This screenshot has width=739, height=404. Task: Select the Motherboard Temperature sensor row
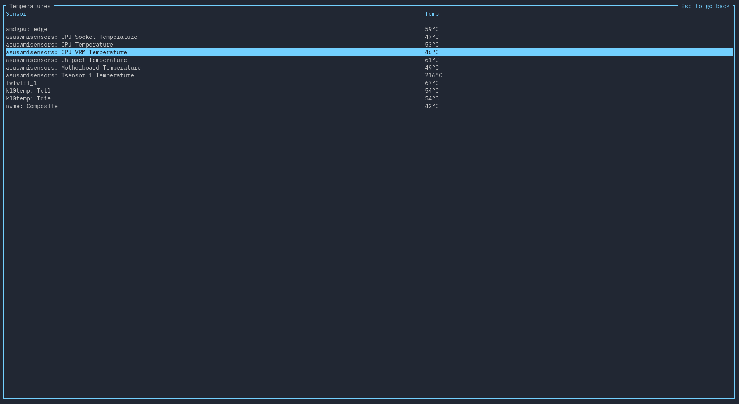tap(73, 68)
